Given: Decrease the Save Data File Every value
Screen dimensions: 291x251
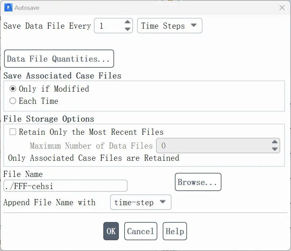Looking at the screenshot, I should click(x=127, y=29).
